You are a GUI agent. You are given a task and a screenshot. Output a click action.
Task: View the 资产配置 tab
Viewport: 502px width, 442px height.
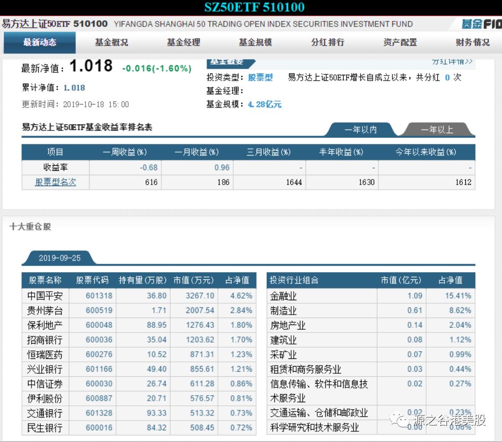point(400,42)
